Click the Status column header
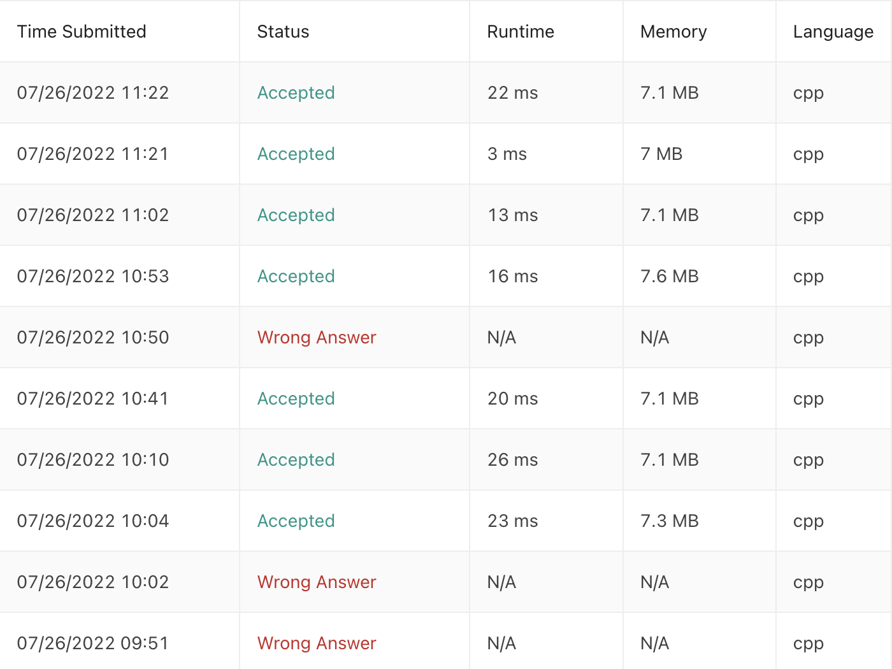The width and height of the screenshot is (892, 669). pyautogui.click(x=283, y=32)
